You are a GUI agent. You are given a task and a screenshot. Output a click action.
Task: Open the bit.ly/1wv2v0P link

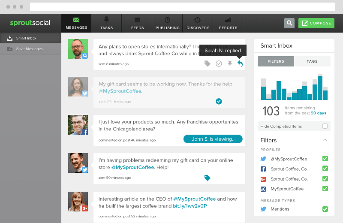pyautogui.click(x=190, y=206)
